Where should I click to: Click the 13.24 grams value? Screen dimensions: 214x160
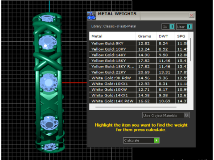click(x=144, y=49)
